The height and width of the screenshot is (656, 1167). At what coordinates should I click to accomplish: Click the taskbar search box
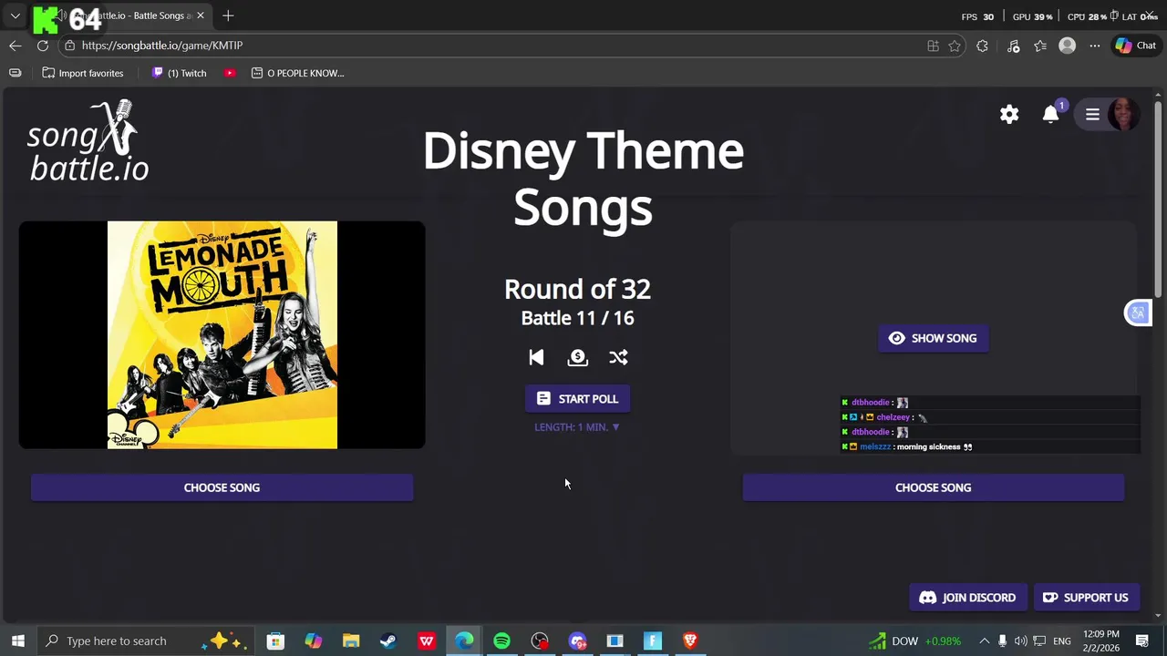tap(146, 641)
